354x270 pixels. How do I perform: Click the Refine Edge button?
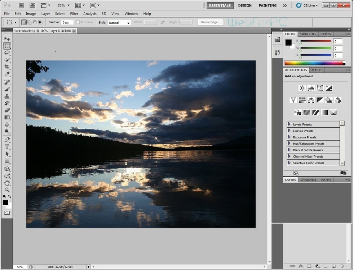[211, 22]
